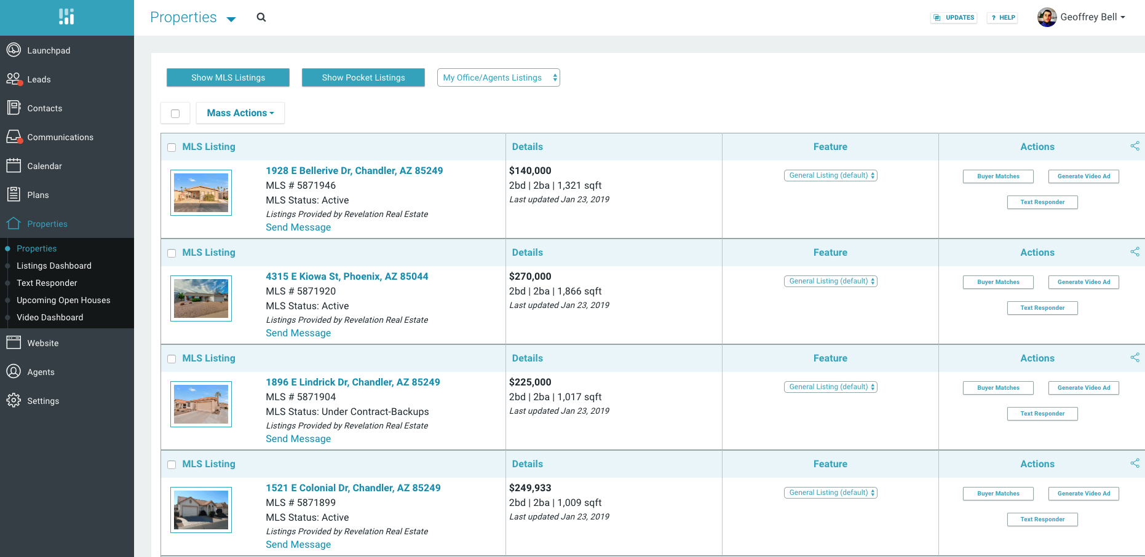Open the 4315 E Kiowa St photo thumbnail
Screen dimensions: 1145x557
201,298
